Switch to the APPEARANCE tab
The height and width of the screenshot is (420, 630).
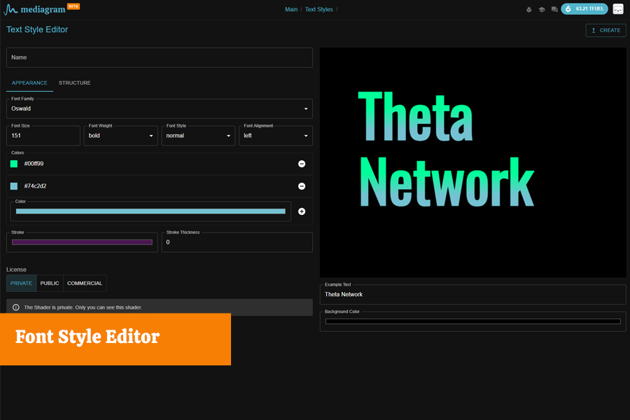point(29,83)
